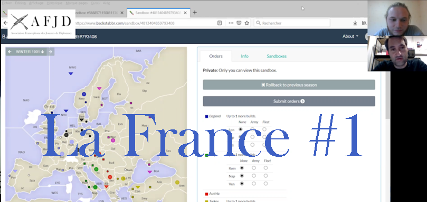Go to the previous season on the map
This screenshot has width=427, height=202.
pyautogui.click(x=10, y=52)
